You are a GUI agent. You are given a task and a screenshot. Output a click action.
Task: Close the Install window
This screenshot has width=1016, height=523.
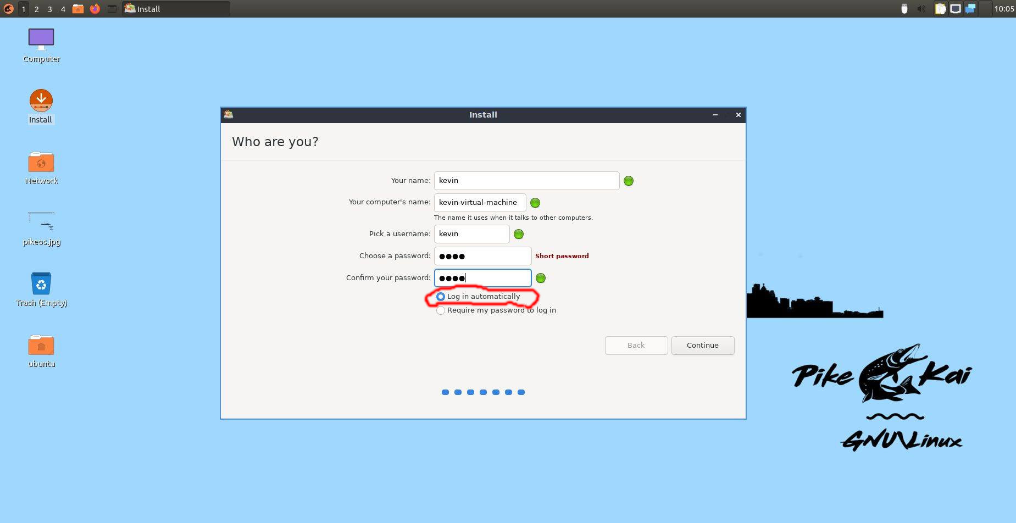(x=738, y=115)
